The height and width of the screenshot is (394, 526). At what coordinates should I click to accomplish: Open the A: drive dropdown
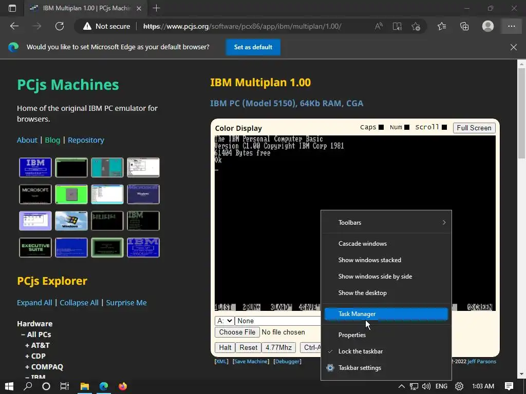(224, 321)
